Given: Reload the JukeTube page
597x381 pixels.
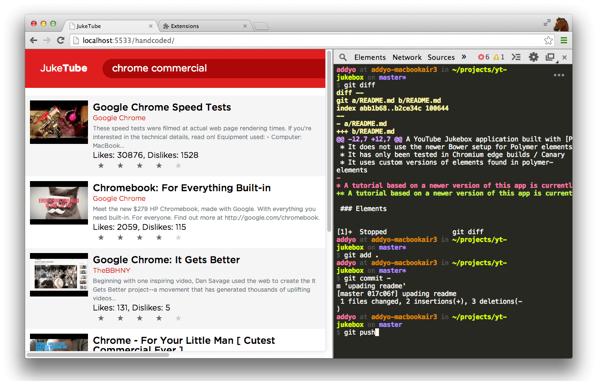Looking at the screenshot, I should click(60, 40).
